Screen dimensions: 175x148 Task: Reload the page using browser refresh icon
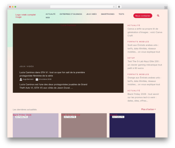[114, 7]
